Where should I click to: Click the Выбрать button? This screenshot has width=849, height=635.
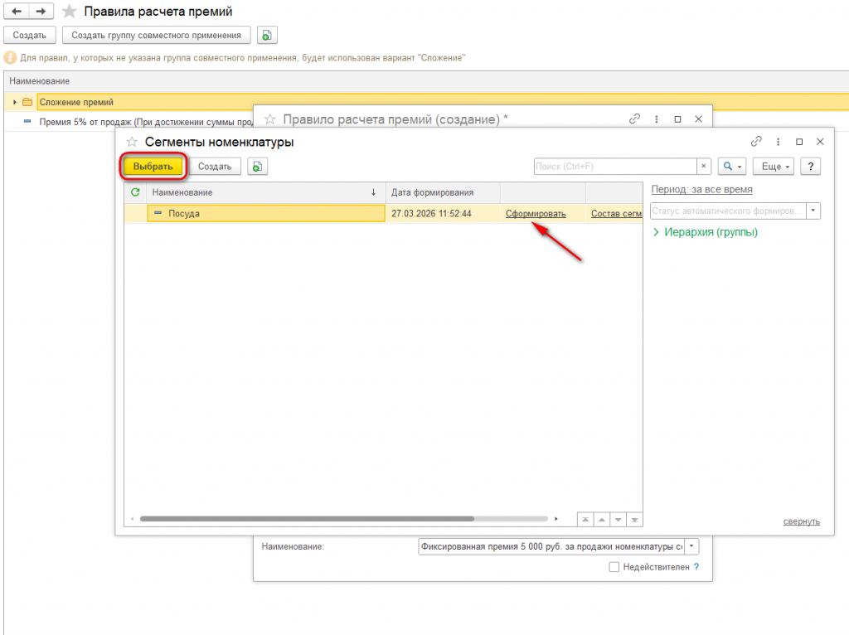[153, 166]
